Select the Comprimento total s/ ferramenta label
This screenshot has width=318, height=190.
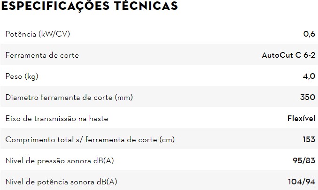coord(90,139)
